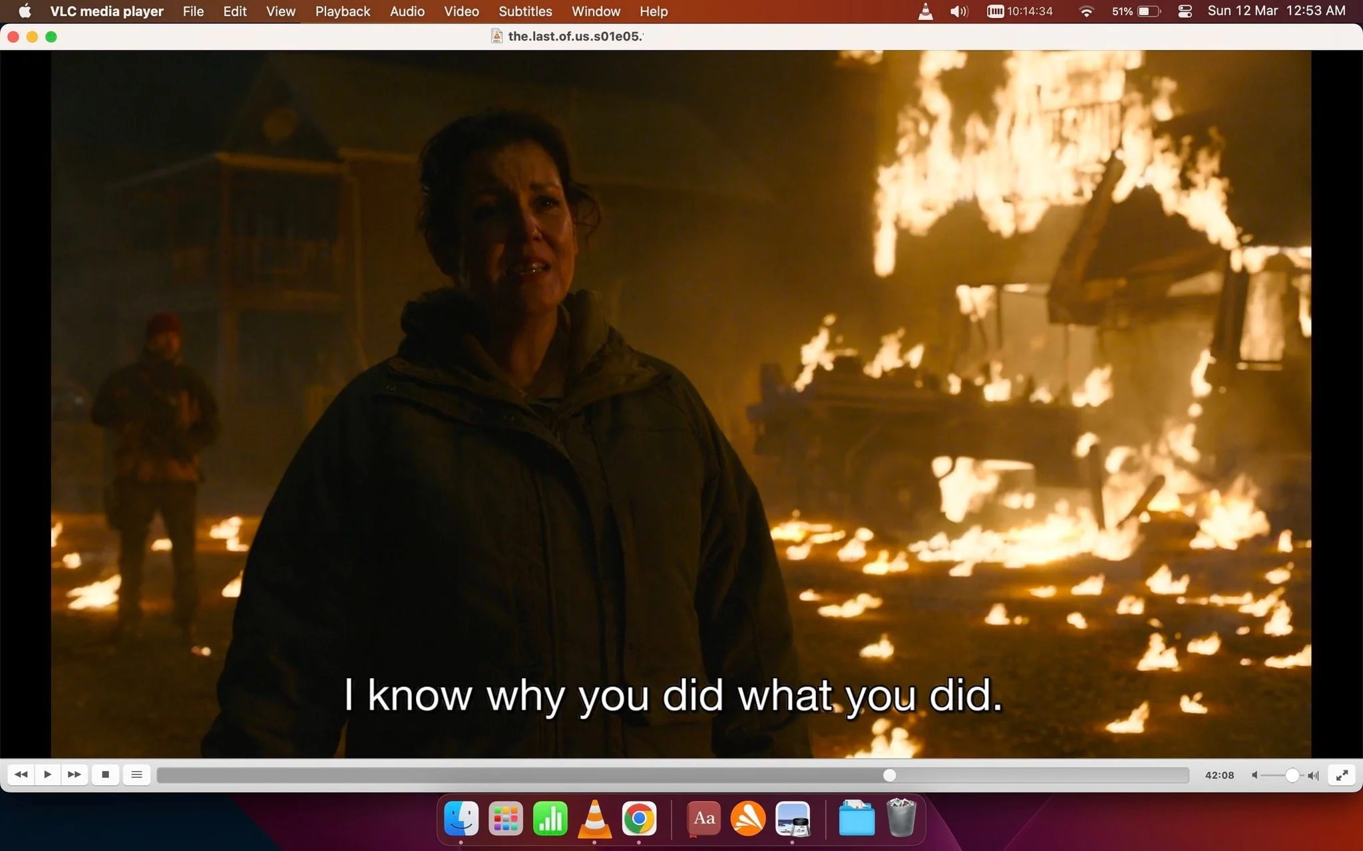Open Launchpad from the Dock
This screenshot has width=1363, height=851.
point(506,818)
